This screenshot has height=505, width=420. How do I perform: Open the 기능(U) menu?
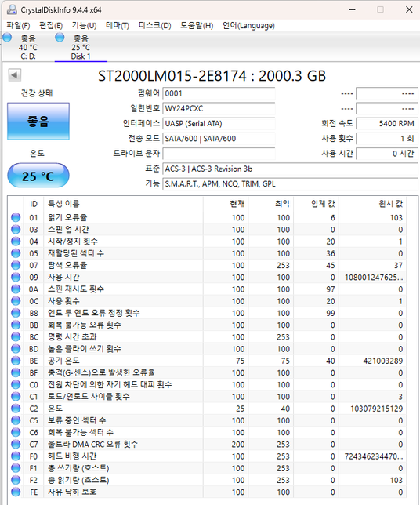pyautogui.click(x=84, y=25)
